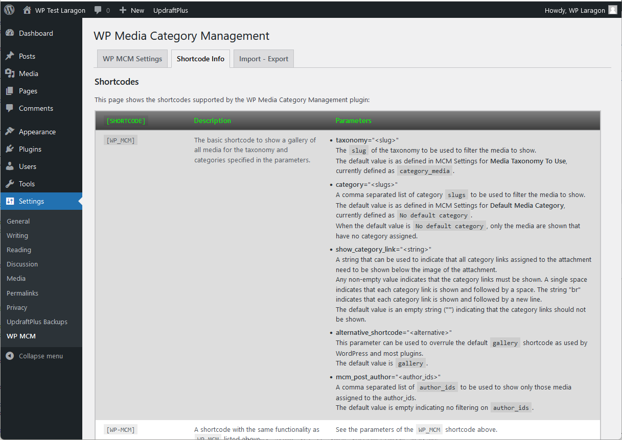Click the Collapse menu arrow icon

point(10,356)
